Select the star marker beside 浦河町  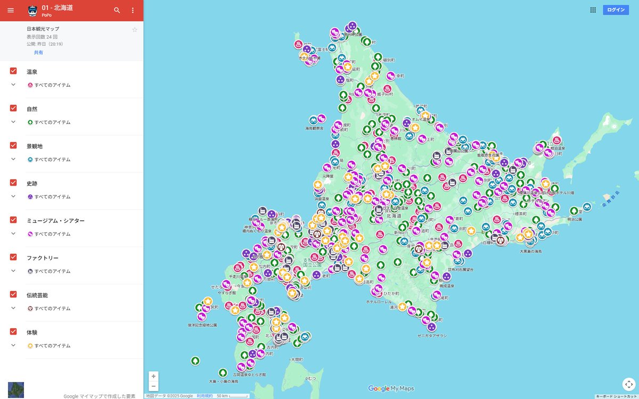(x=402, y=307)
